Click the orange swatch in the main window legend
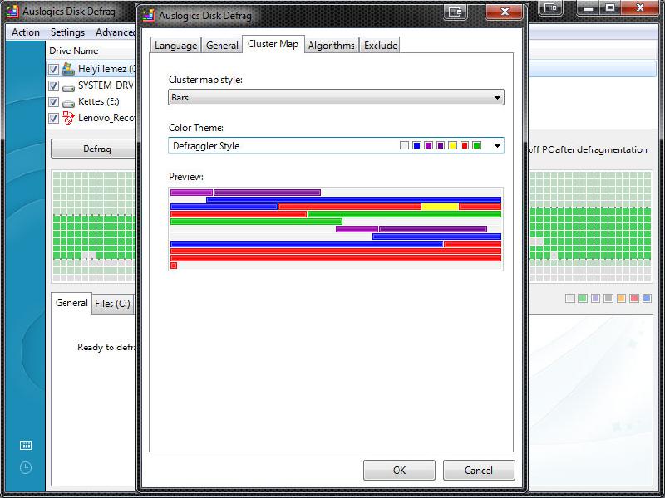The width and height of the screenshot is (665, 498). [621, 299]
